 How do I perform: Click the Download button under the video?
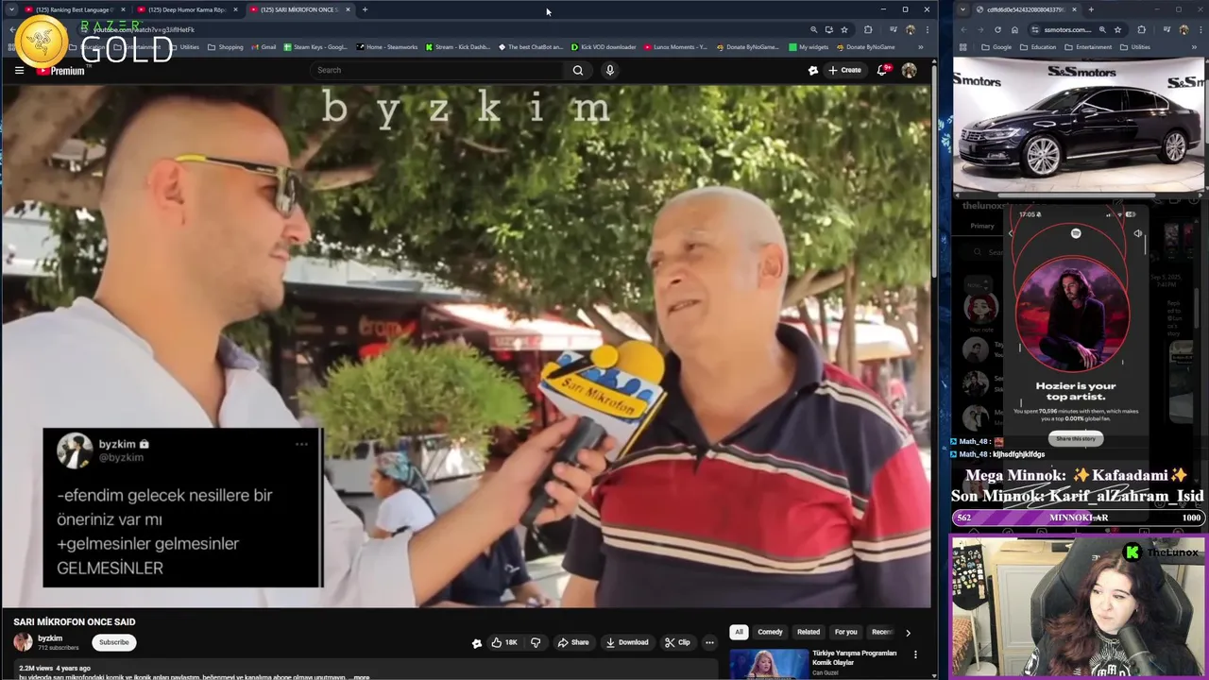click(627, 642)
